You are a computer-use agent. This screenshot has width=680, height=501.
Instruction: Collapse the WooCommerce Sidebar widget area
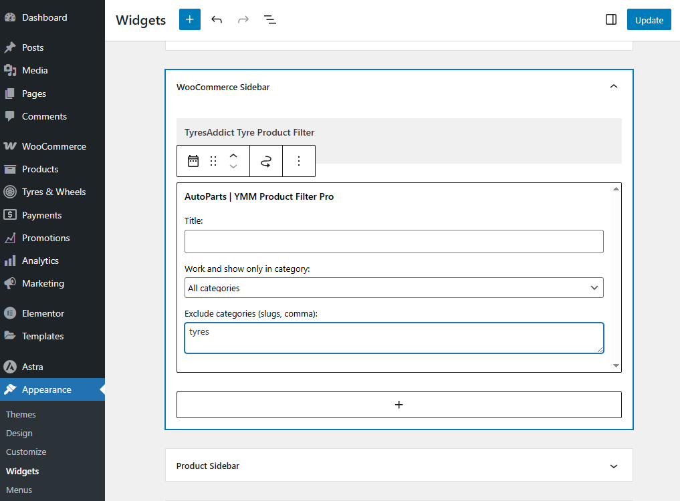[613, 87]
